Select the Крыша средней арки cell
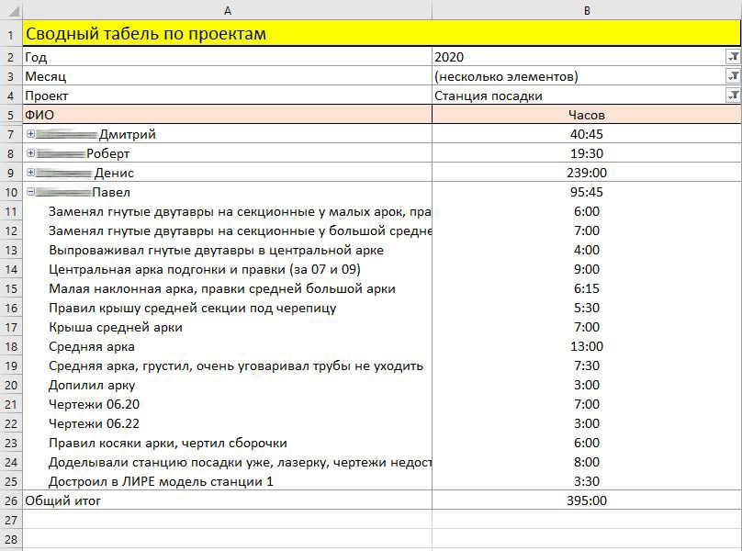Image resolution: width=742 pixels, height=551 pixels. coord(227,327)
